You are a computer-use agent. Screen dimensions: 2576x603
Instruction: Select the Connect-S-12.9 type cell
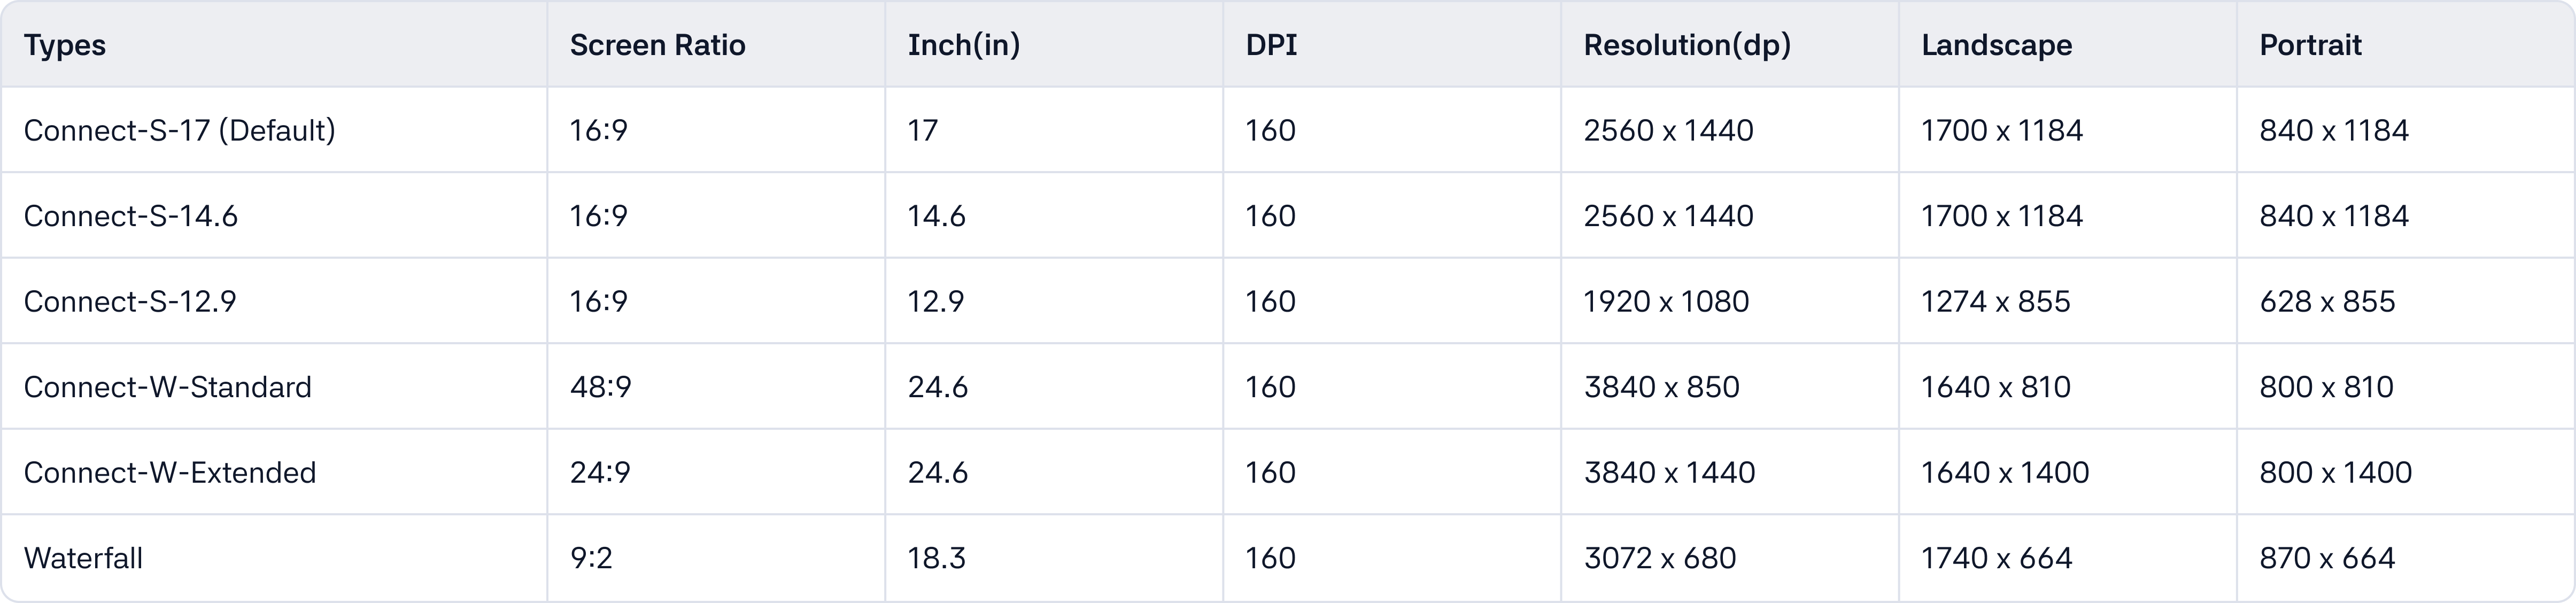click(x=130, y=301)
